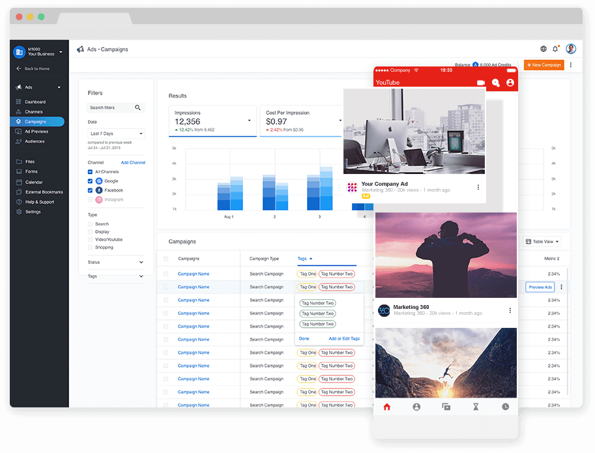Click Add or Edit Tags link

tap(344, 338)
